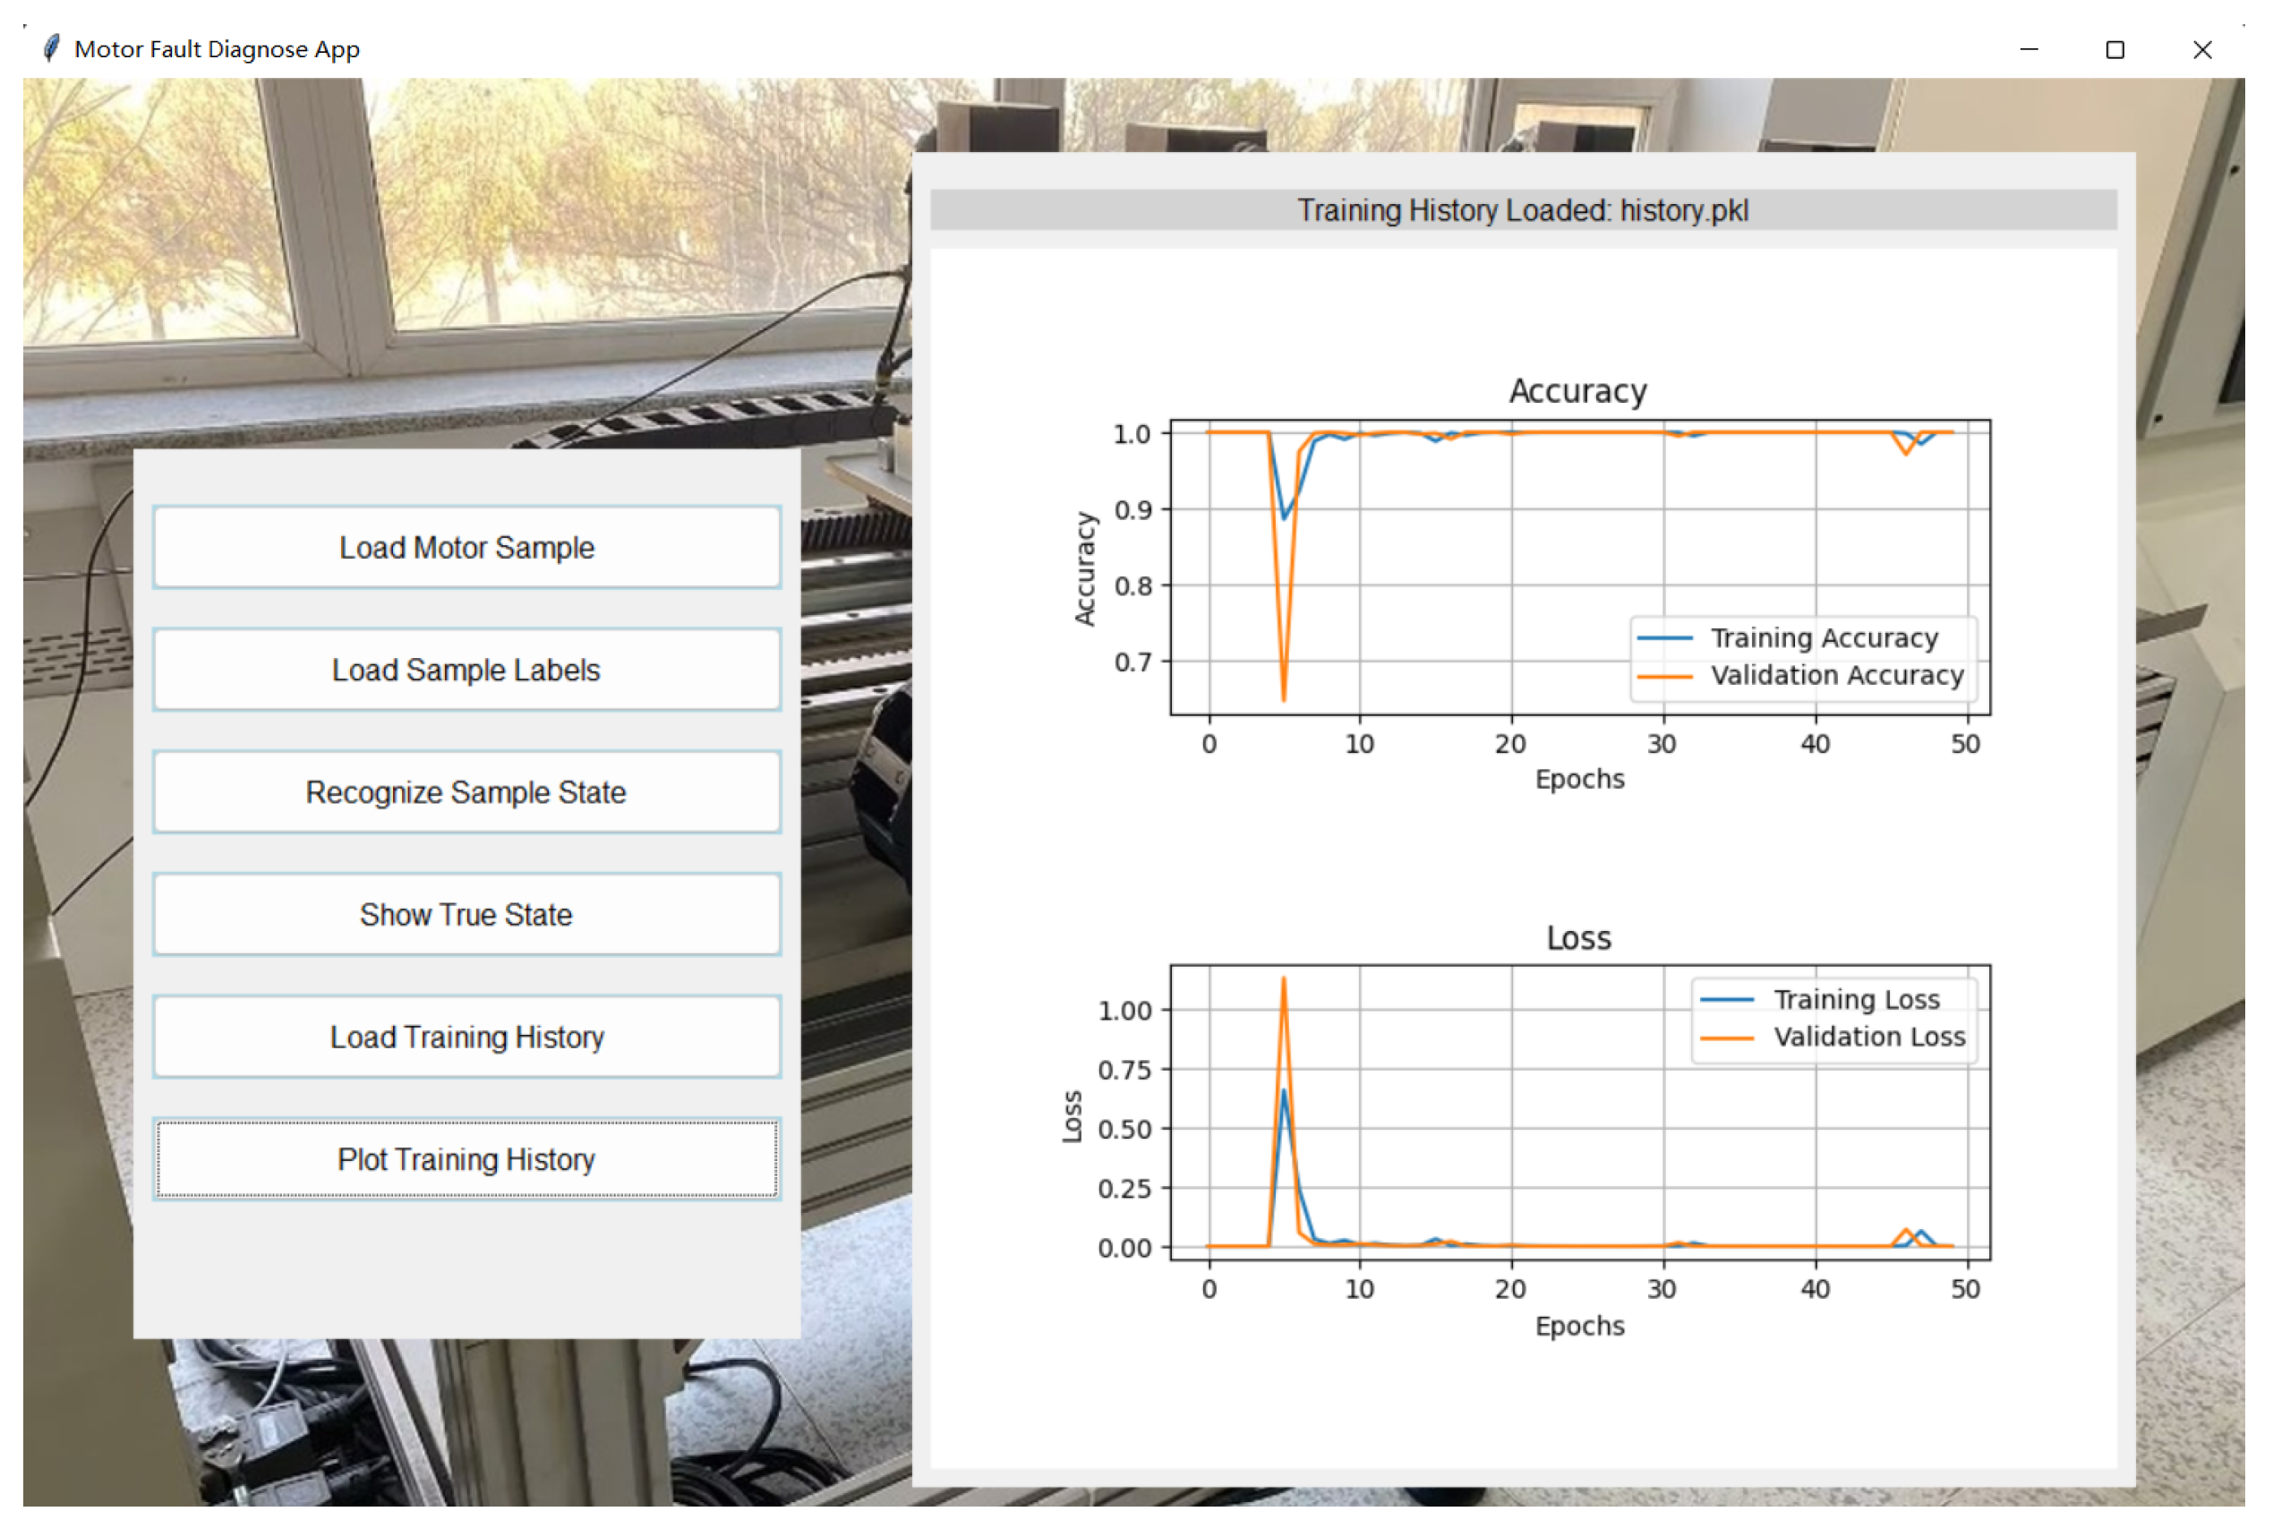Close the Motor Fault Diagnose App
Screen dimensions: 2273x1537
(2201, 49)
